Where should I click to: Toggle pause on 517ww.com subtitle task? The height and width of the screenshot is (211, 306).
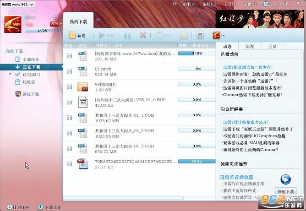click(x=69, y=56)
